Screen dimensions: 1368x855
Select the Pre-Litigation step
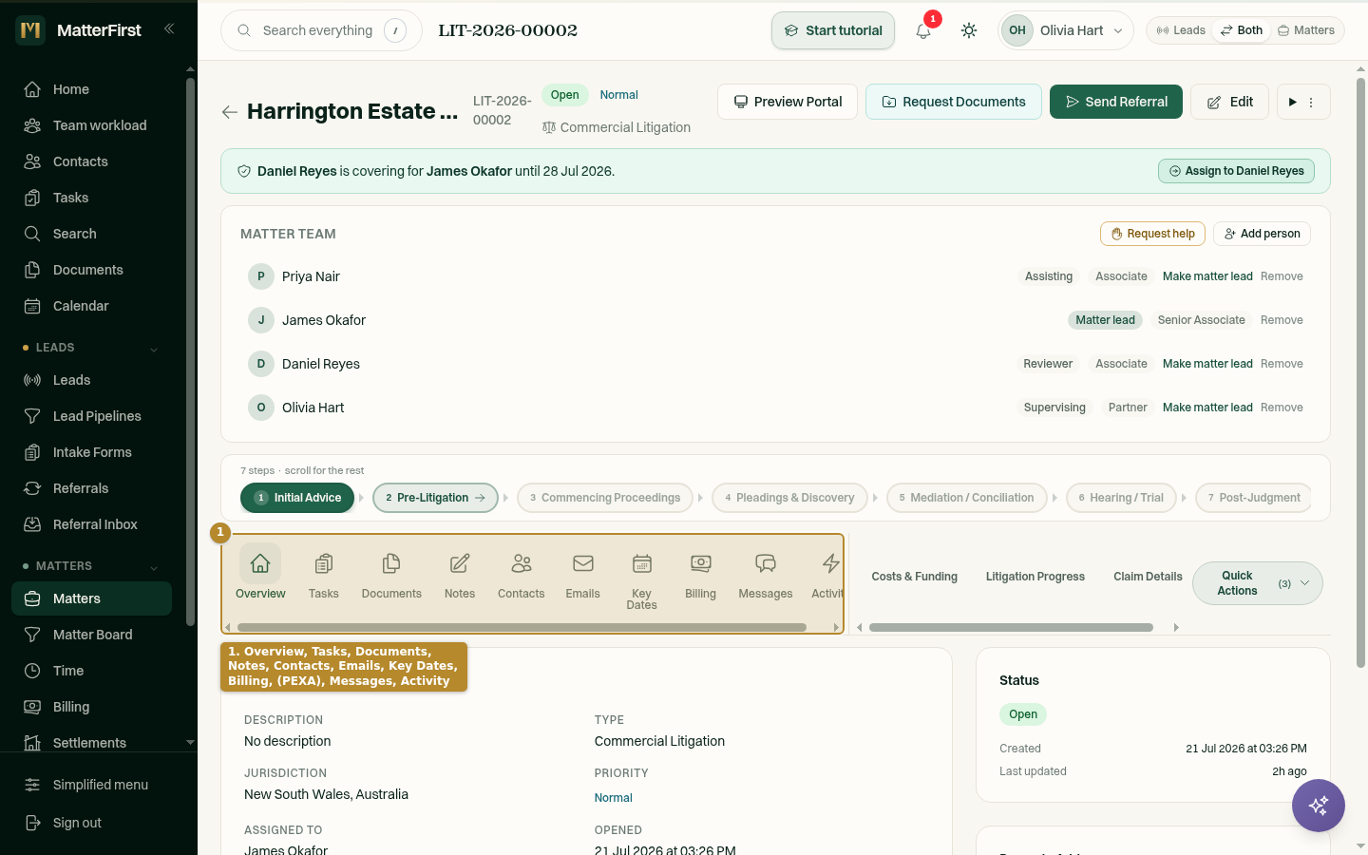pos(435,498)
